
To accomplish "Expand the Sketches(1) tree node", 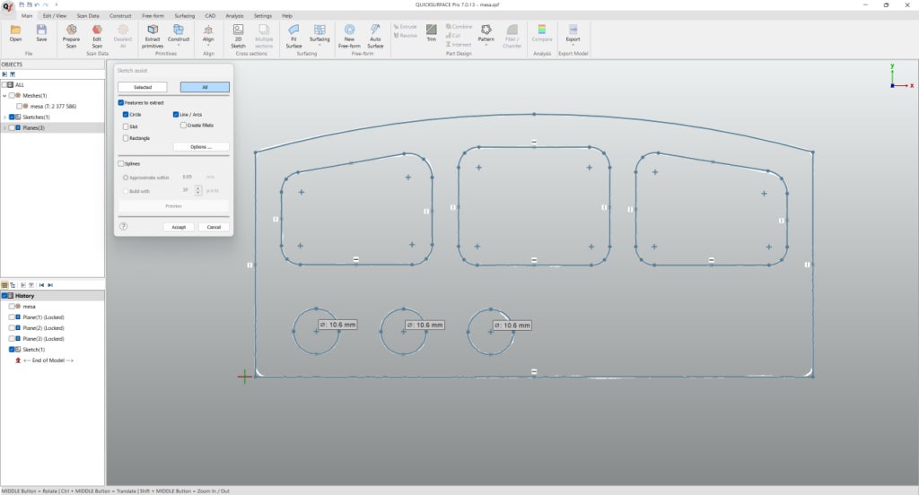I will pyautogui.click(x=4, y=117).
